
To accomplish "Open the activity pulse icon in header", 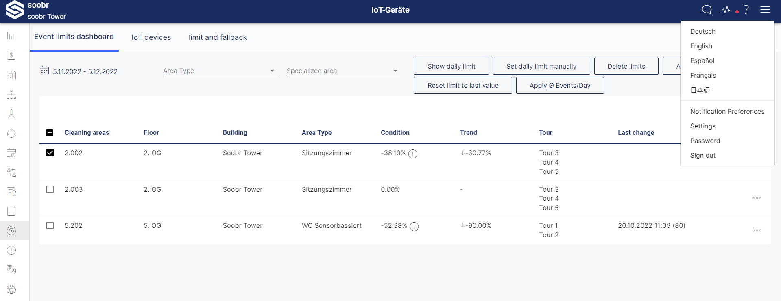I will (x=726, y=10).
